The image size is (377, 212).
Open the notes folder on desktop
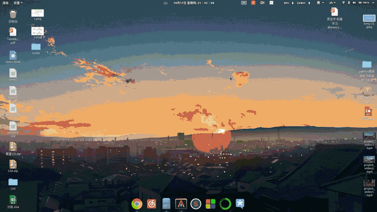click(x=36, y=46)
